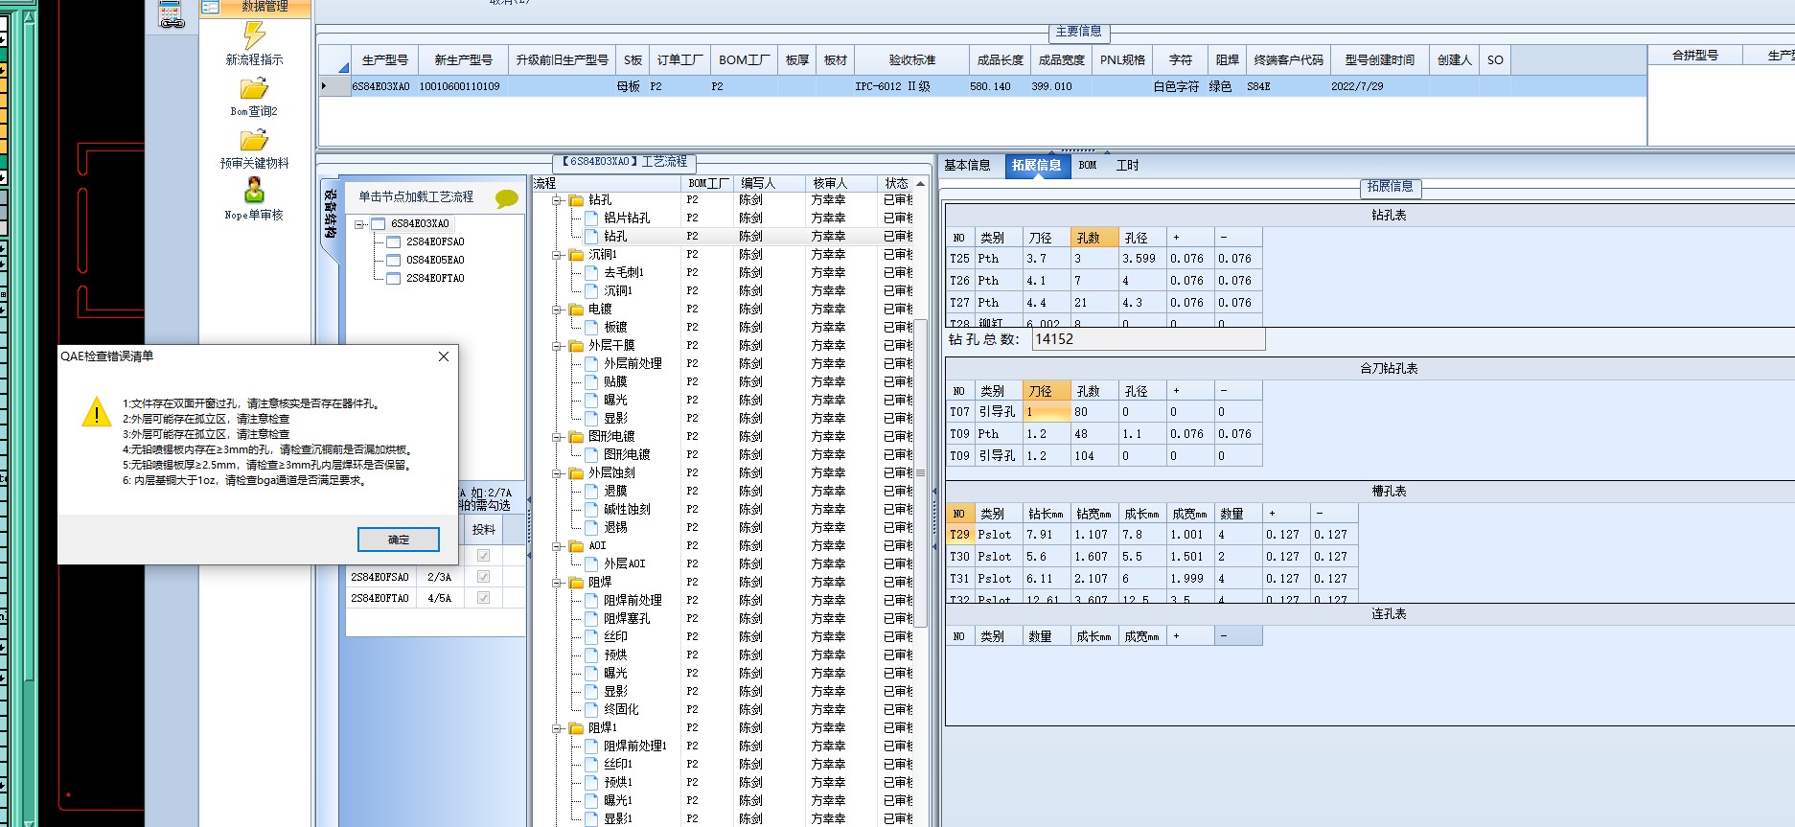The width and height of the screenshot is (1795, 827).
Task: Close the QAE检查错误清单 dialog
Action: pos(443,356)
